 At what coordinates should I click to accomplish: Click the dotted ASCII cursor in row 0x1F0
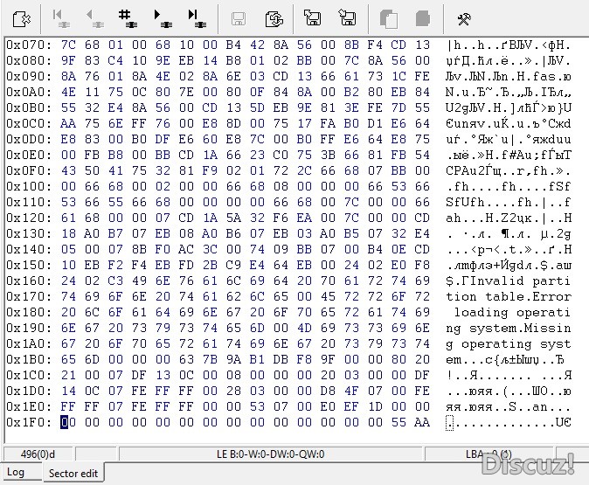(x=450, y=423)
